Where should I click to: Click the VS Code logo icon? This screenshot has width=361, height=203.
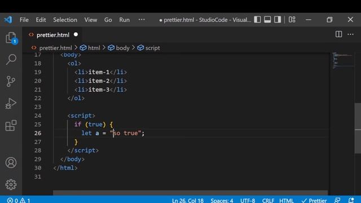click(8, 20)
